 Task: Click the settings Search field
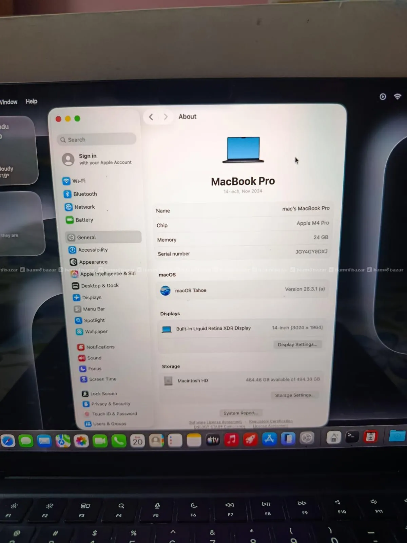(x=97, y=139)
